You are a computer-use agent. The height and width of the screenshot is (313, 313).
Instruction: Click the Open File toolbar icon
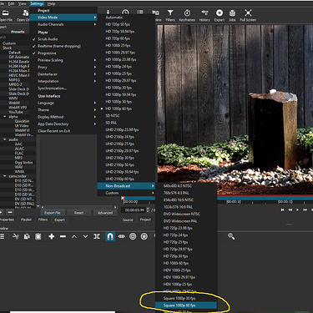6,15
